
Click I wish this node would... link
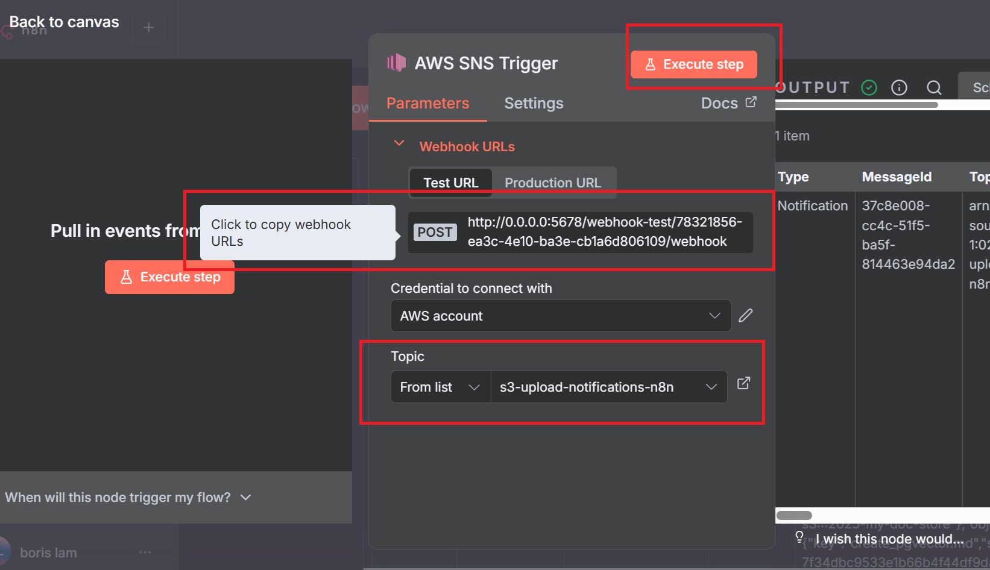pyautogui.click(x=890, y=539)
